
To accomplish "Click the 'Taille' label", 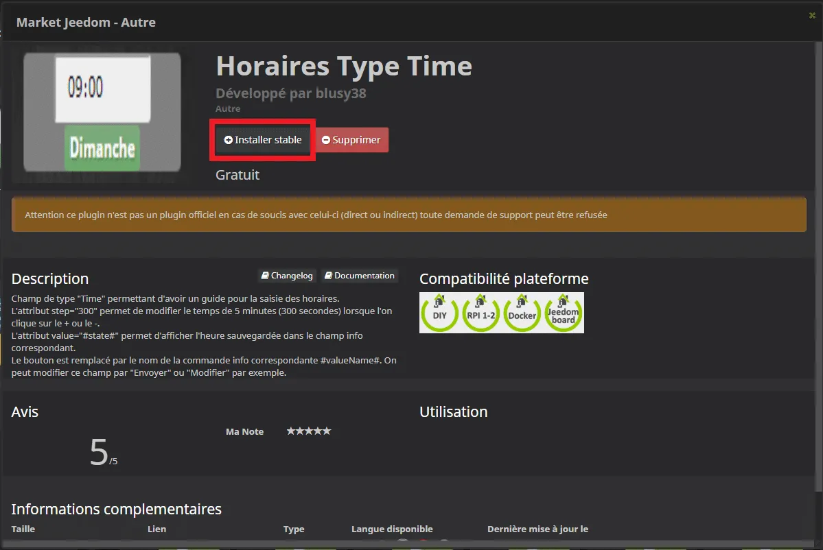I will click(23, 529).
